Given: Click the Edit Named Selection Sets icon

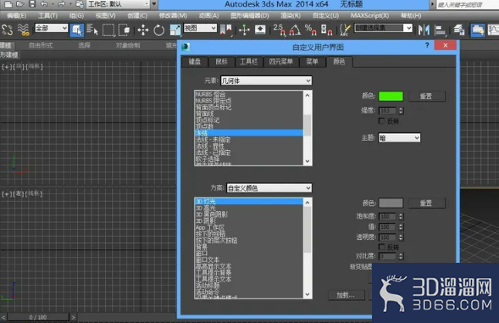Looking at the screenshot, I should point(345,30).
